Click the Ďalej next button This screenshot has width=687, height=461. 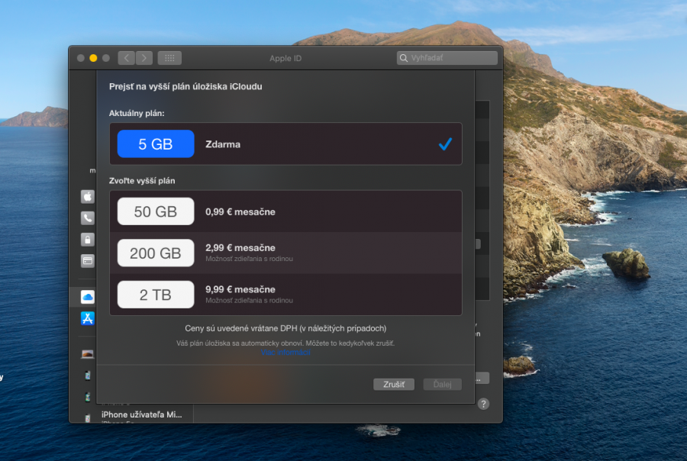pos(442,385)
